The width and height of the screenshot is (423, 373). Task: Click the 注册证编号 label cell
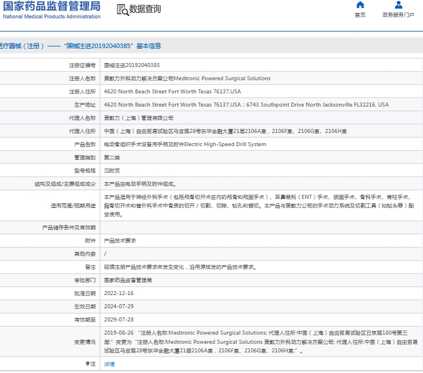[82, 65]
